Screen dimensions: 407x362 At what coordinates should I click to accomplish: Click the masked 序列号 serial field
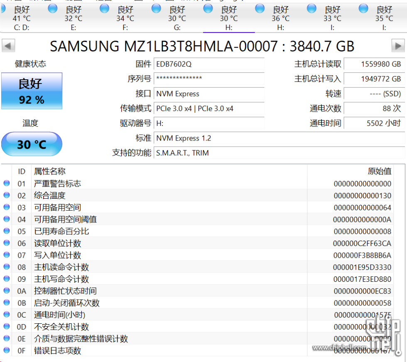(x=209, y=79)
